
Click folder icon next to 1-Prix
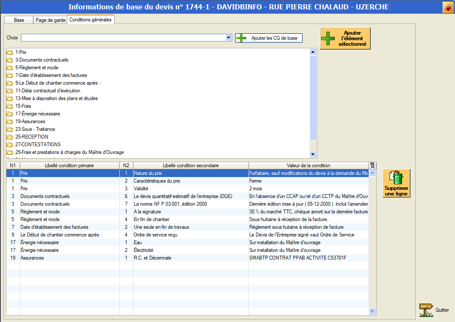click(x=10, y=52)
